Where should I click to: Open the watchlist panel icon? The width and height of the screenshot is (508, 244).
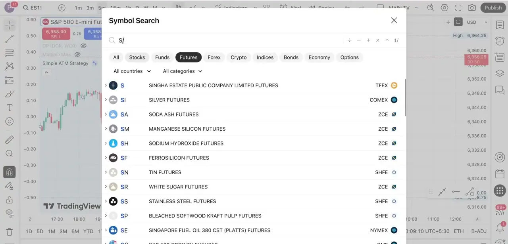pyautogui.click(x=500, y=25)
